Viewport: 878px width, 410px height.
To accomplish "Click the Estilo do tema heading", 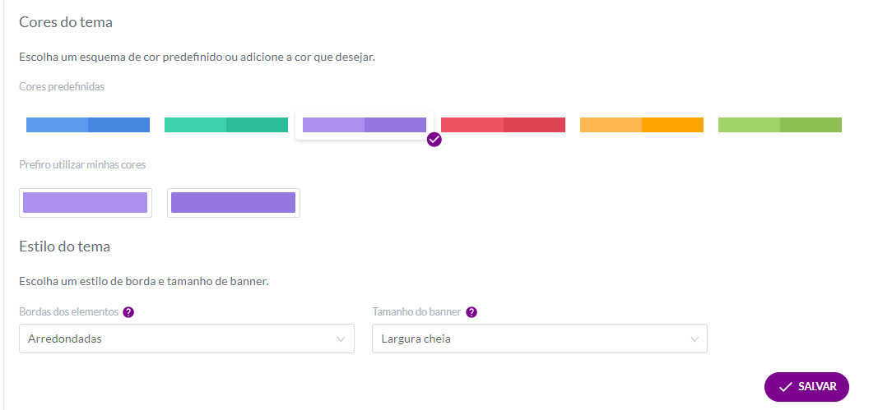I will pyautogui.click(x=64, y=246).
